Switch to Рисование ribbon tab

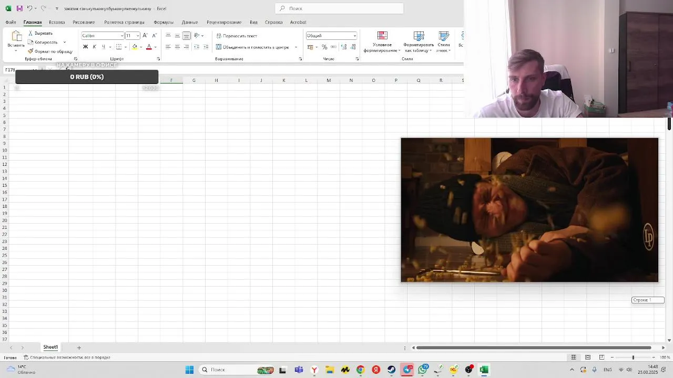pos(84,22)
